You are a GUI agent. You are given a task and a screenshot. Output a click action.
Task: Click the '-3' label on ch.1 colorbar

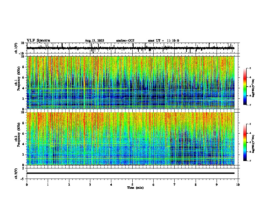click(249, 68)
